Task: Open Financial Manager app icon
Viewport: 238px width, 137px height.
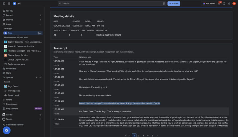Action: (6, 51)
